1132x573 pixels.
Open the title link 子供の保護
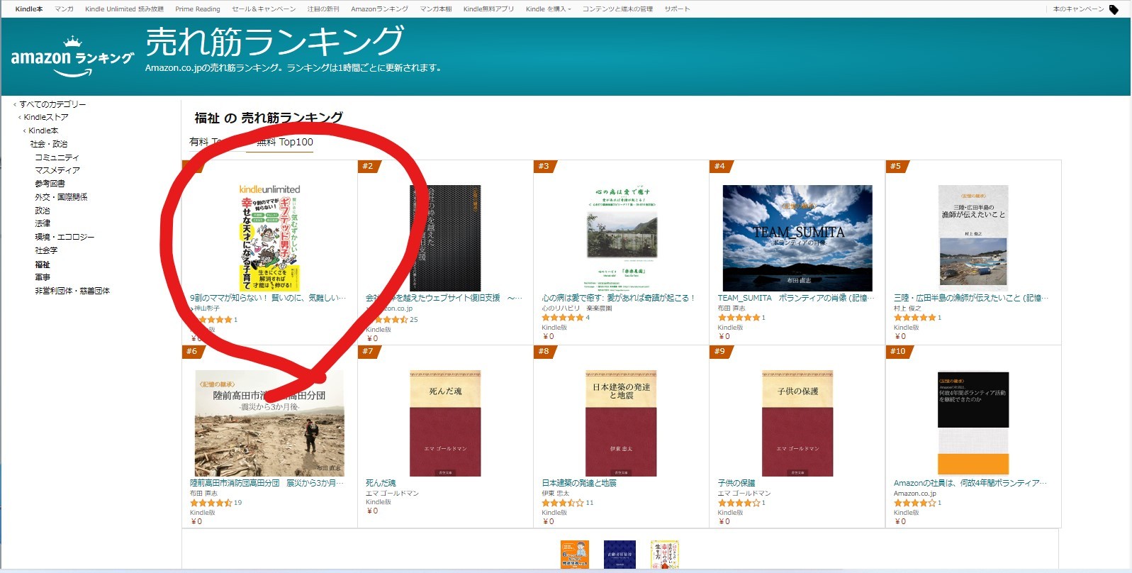point(736,483)
